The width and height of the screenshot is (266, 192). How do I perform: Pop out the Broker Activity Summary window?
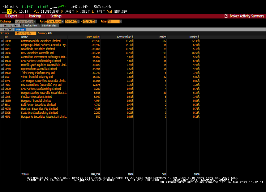pos(226,16)
